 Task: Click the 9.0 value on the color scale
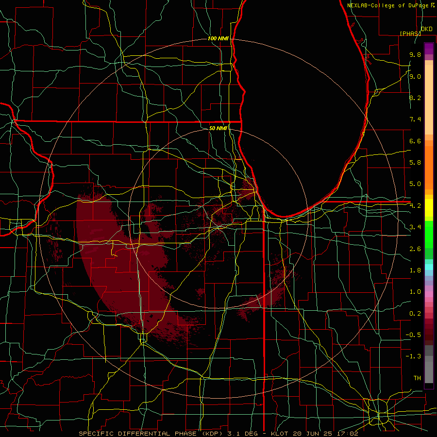415,76
